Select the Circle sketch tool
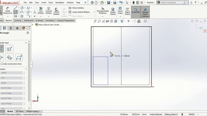Viewport: 207px width, 116px height. (22, 8)
